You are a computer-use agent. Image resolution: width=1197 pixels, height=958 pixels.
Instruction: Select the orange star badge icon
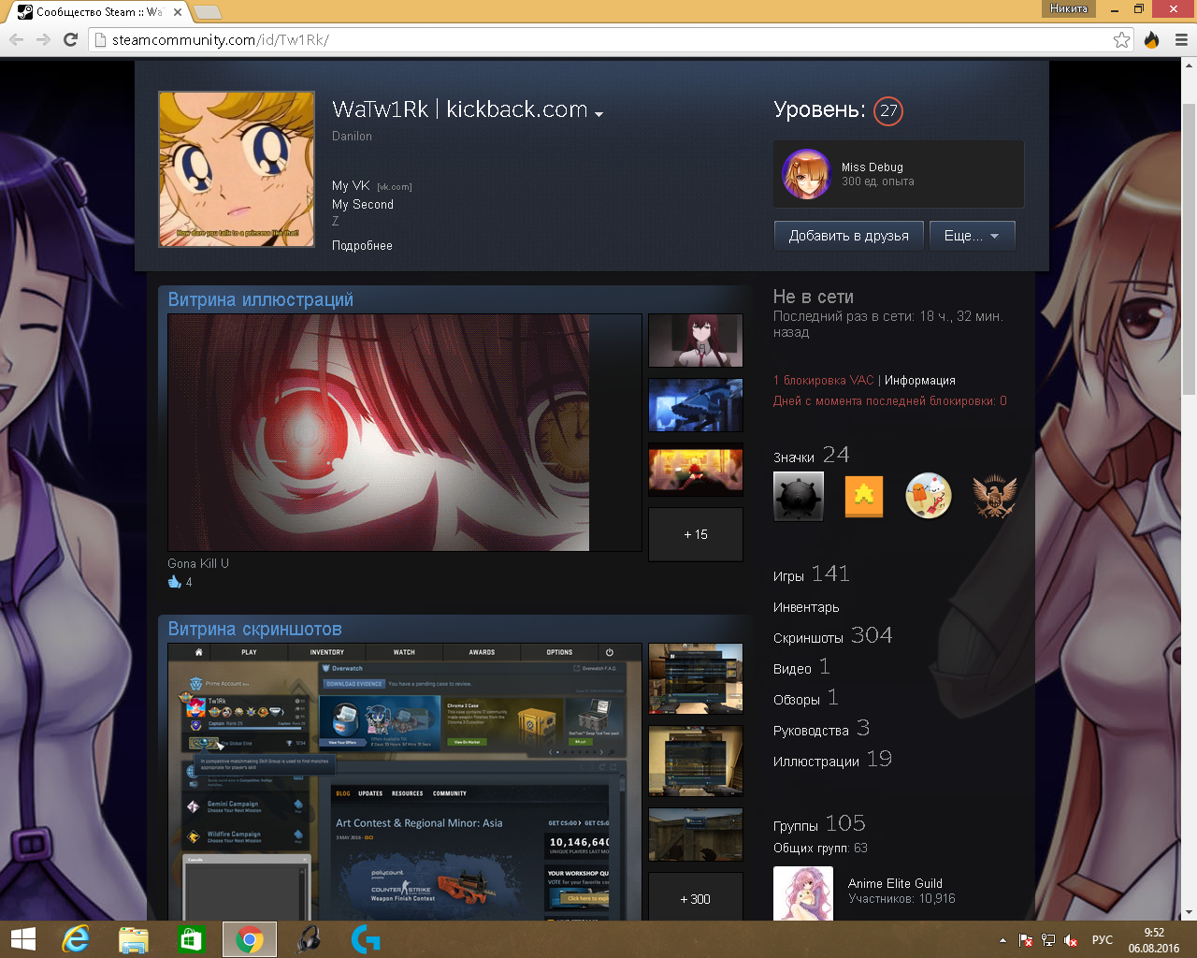pyautogui.click(x=864, y=496)
